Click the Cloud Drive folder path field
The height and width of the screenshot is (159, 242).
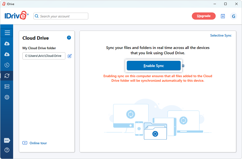44,56
